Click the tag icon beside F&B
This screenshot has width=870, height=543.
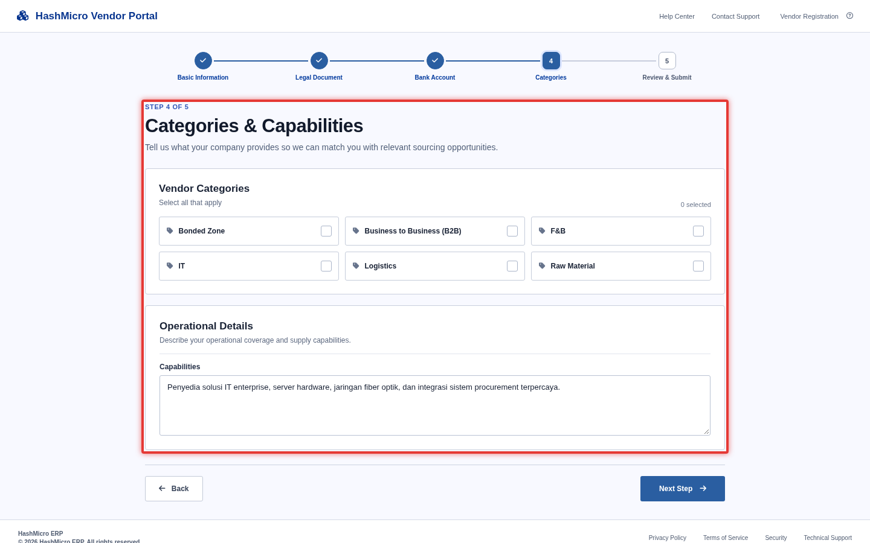[x=542, y=231]
